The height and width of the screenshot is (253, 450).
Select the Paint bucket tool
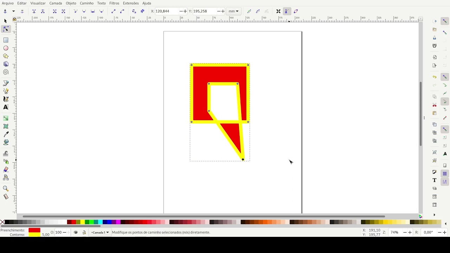pos(6,142)
